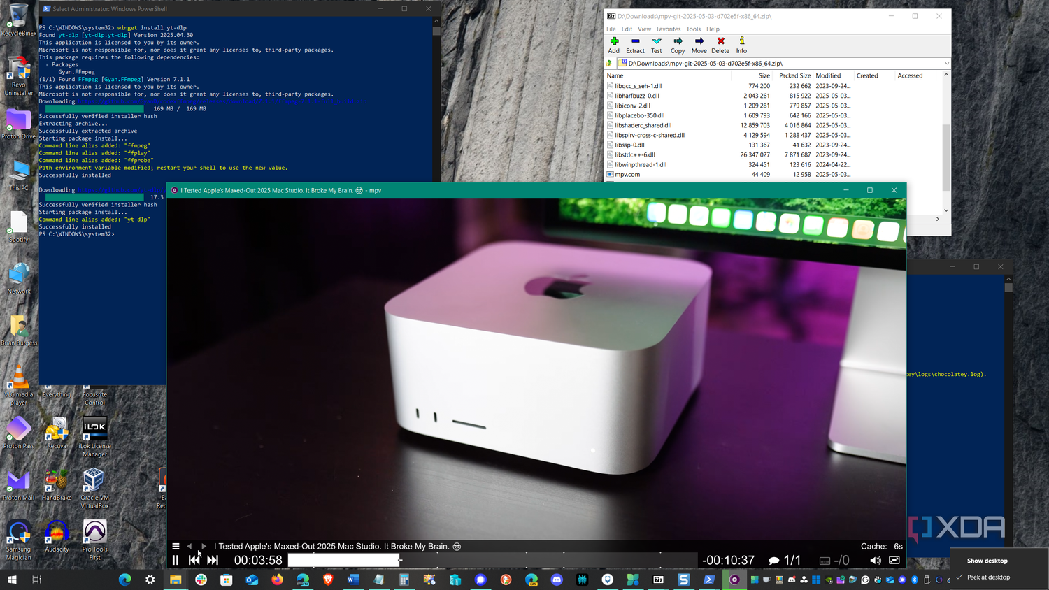Cycle the mpv audio track 1/1
This screenshot has height=590, width=1049.
click(785, 560)
